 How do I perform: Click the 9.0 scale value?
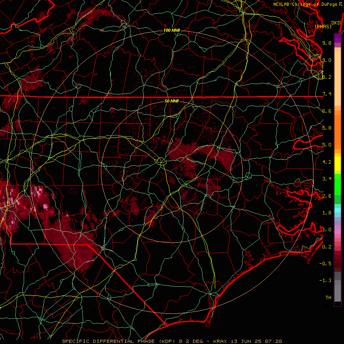(x=327, y=60)
